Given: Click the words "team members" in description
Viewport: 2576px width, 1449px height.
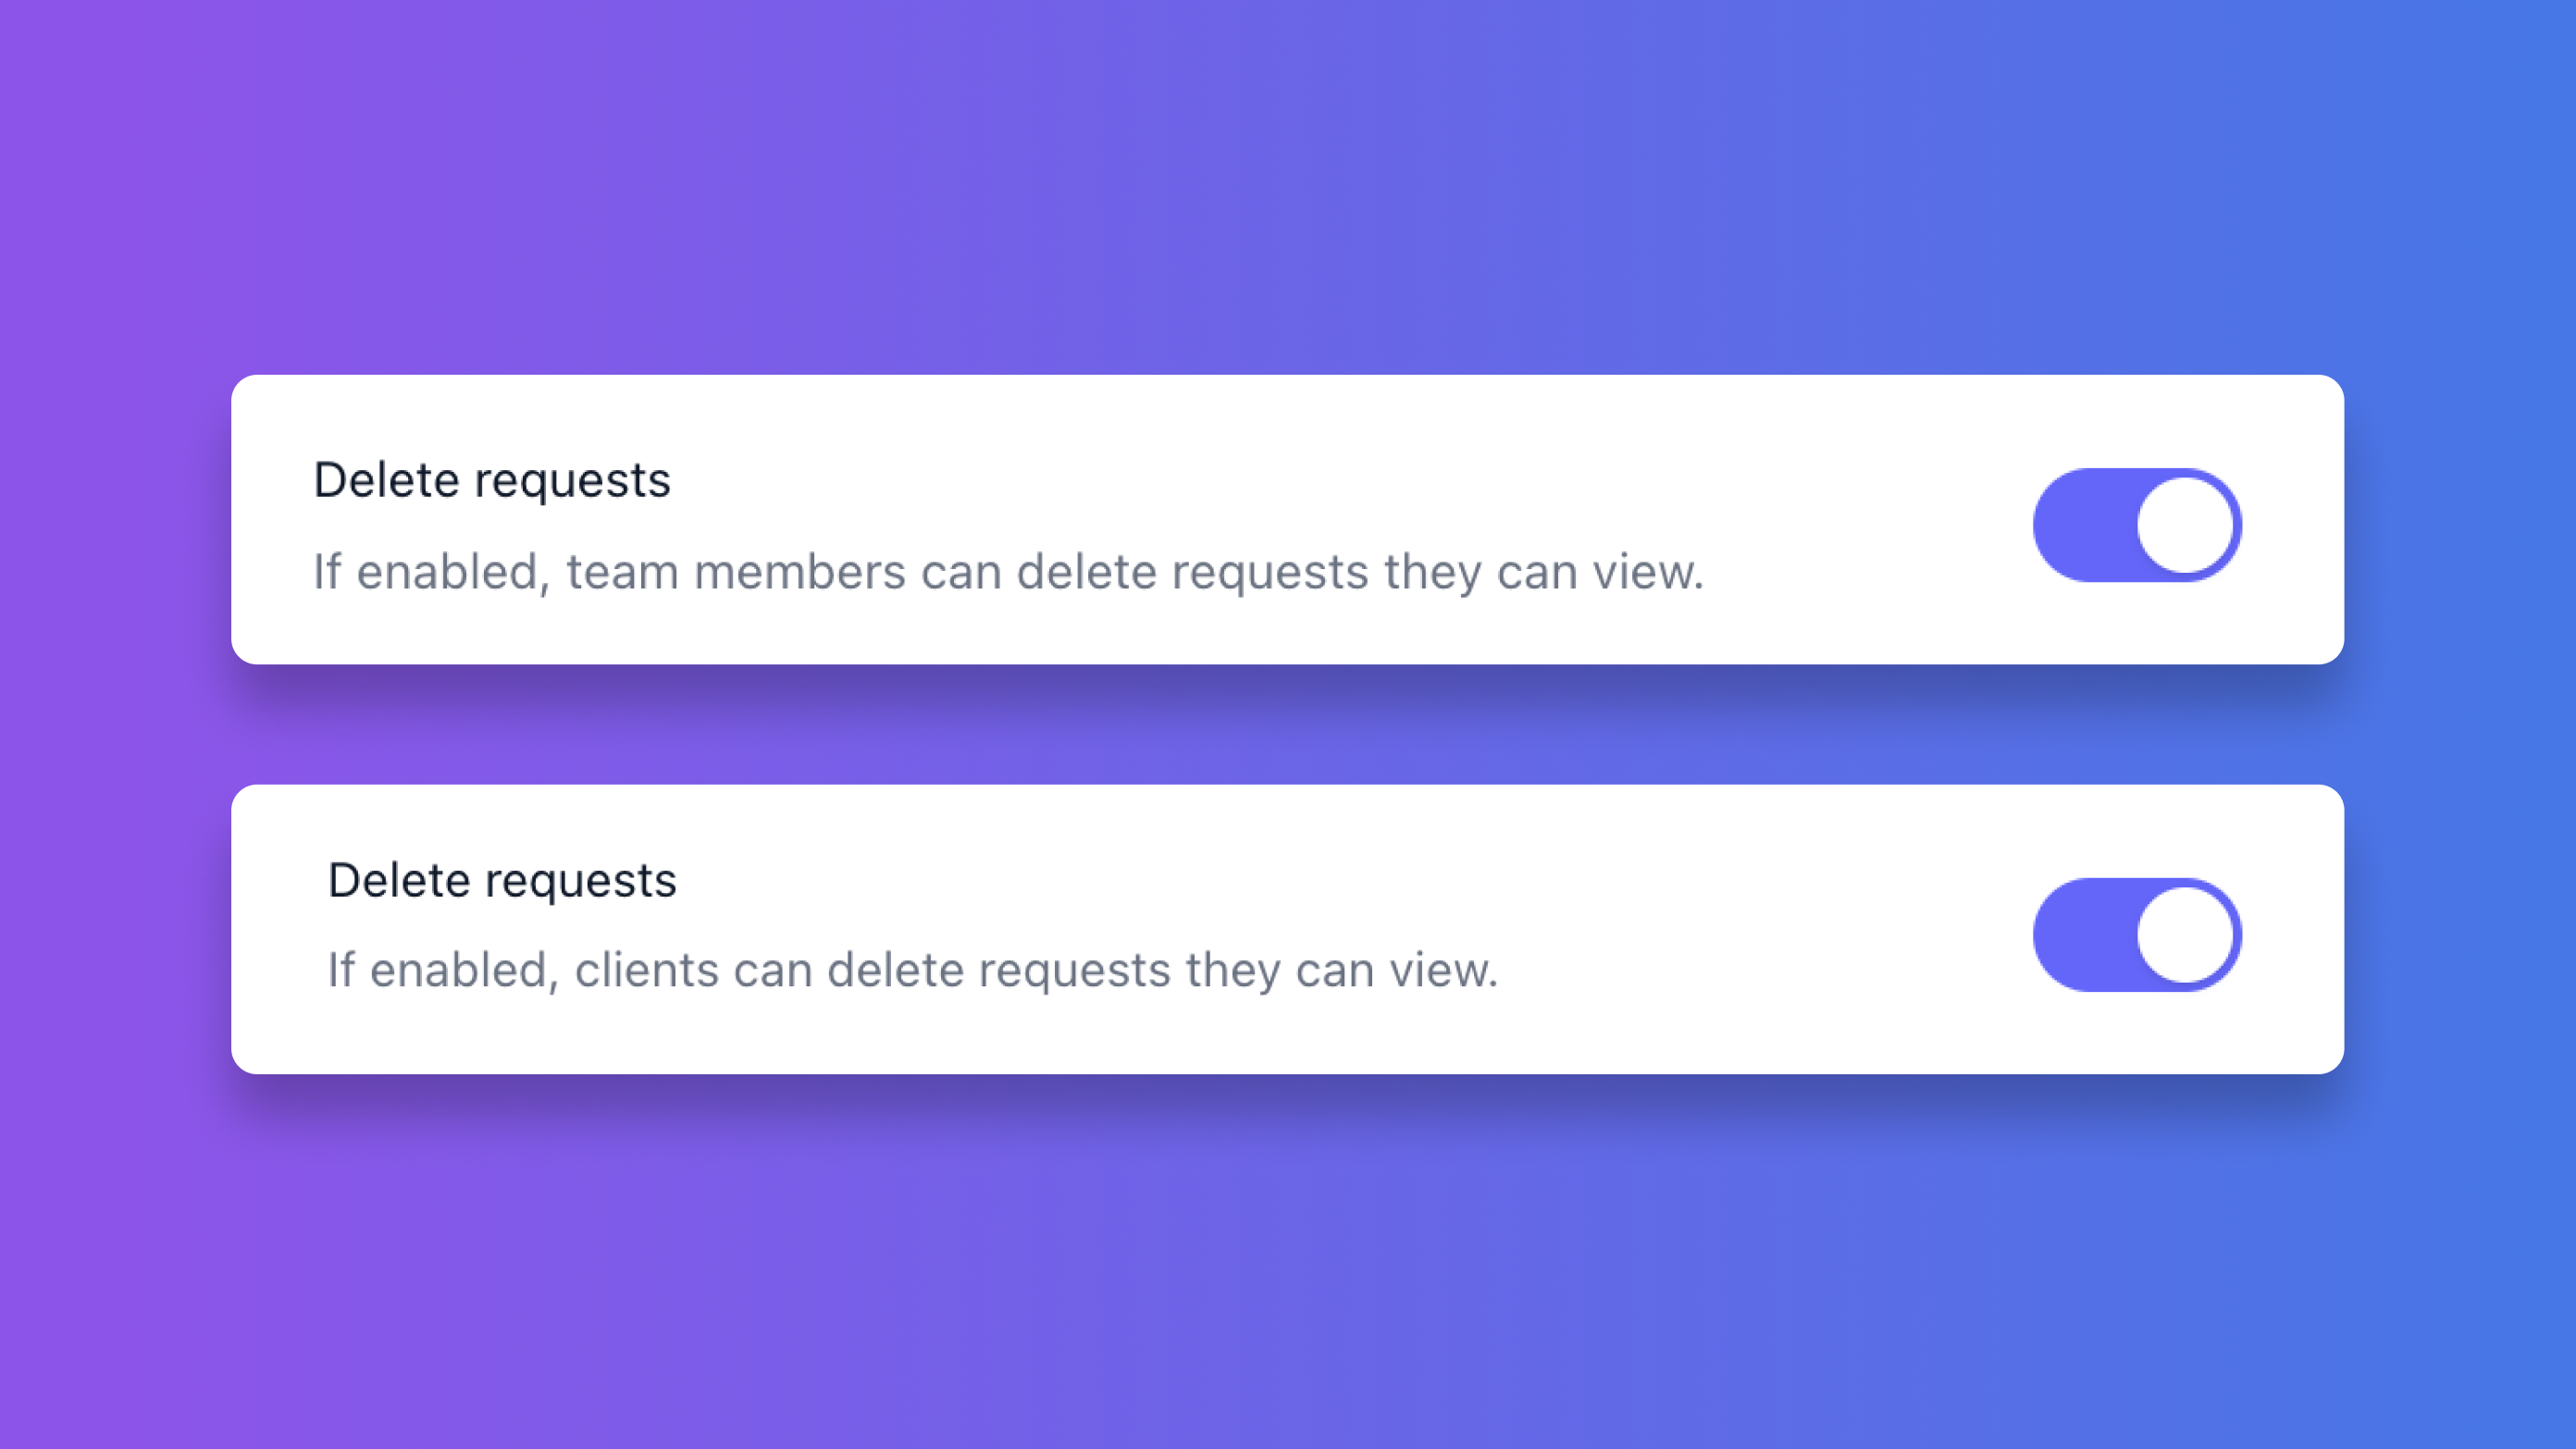Looking at the screenshot, I should coord(735,572).
